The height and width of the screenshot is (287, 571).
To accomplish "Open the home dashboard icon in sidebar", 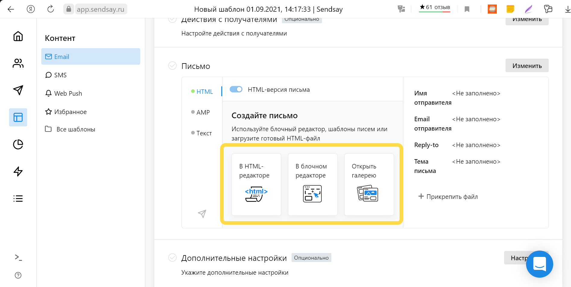I will pyautogui.click(x=18, y=36).
